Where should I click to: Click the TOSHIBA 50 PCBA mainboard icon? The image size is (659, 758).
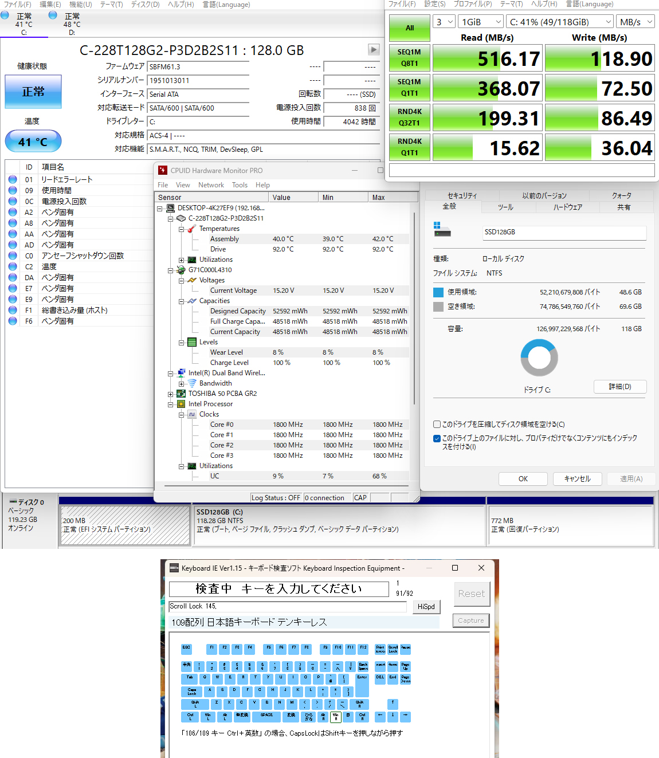pyautogui.click(x=181, y=394)
